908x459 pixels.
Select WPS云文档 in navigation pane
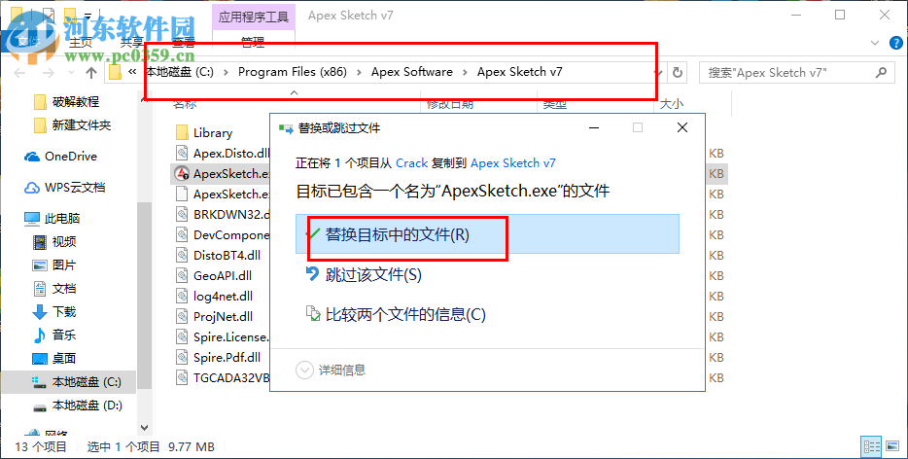click(x=75, y=188)
